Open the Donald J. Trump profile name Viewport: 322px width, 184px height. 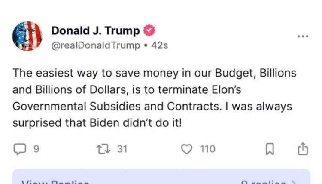95,31
